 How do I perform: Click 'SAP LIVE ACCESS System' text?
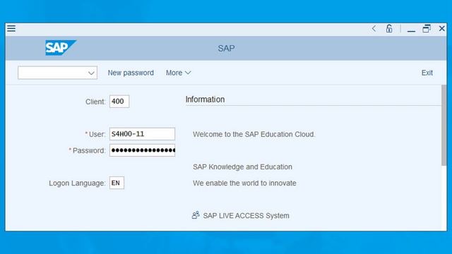[246, 216]
